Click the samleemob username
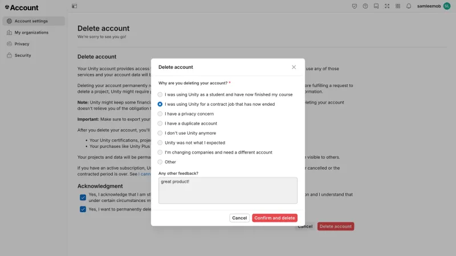Viewport: 456px width, 256px height. click(x=429, y=6)
